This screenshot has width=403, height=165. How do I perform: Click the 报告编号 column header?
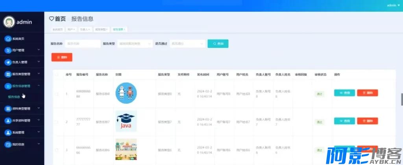(x=82, y=75)
